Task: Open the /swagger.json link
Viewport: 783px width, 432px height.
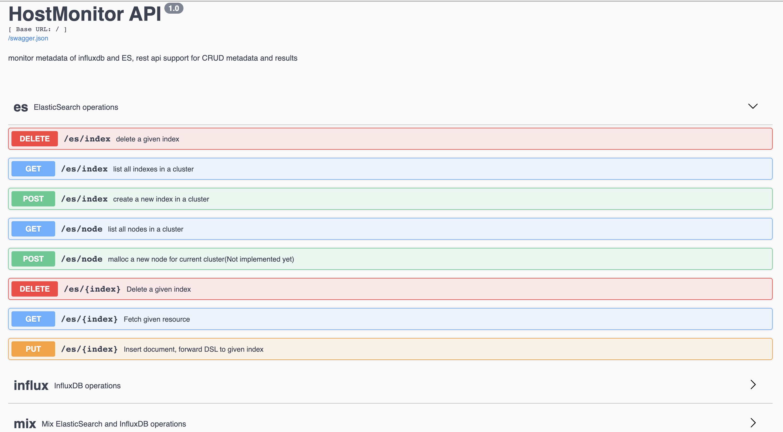Action: [28, 38]
